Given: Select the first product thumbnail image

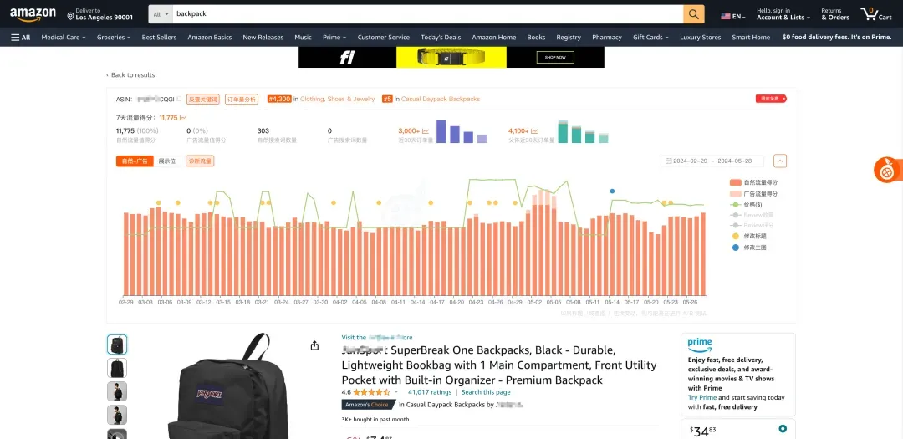Looking at the screenshot, I should pyautogui.click(x=117, y=345).
